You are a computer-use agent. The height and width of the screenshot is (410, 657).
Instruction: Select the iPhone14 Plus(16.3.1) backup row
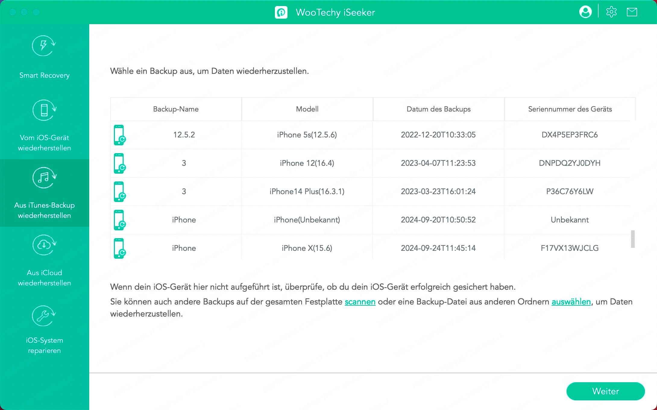[x=307, y=191]
